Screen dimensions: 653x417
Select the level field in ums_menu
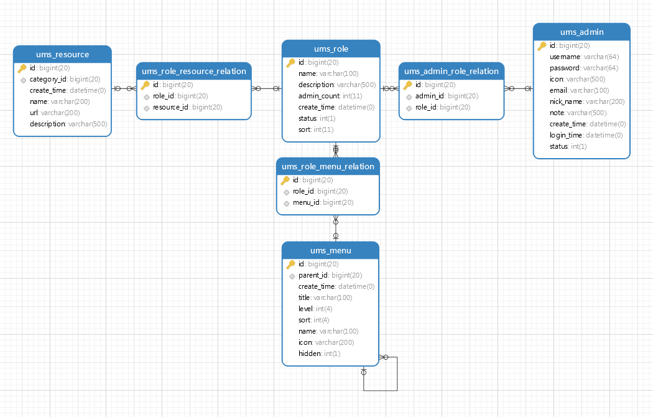pos(315,309)
